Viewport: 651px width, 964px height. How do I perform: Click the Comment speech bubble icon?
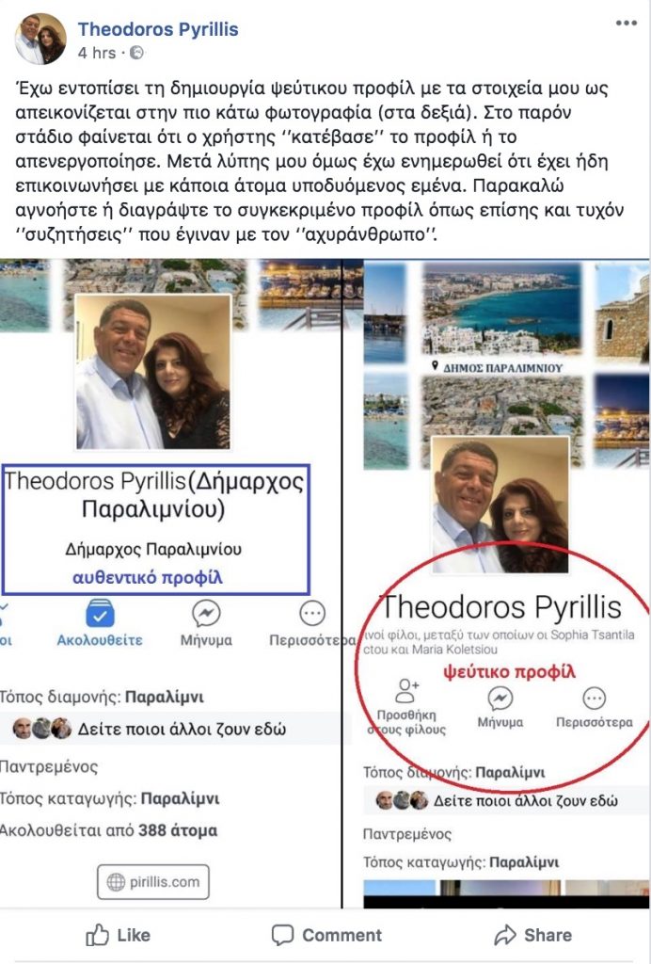282,936
